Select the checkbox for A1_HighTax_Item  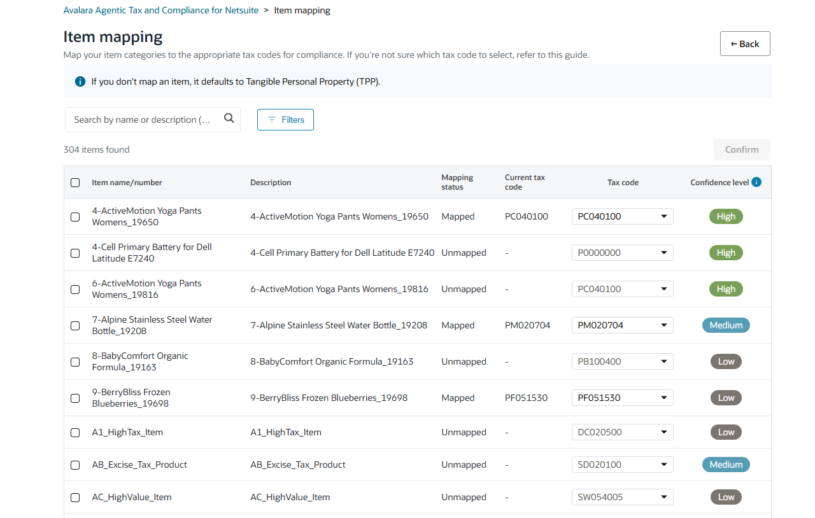75,432
